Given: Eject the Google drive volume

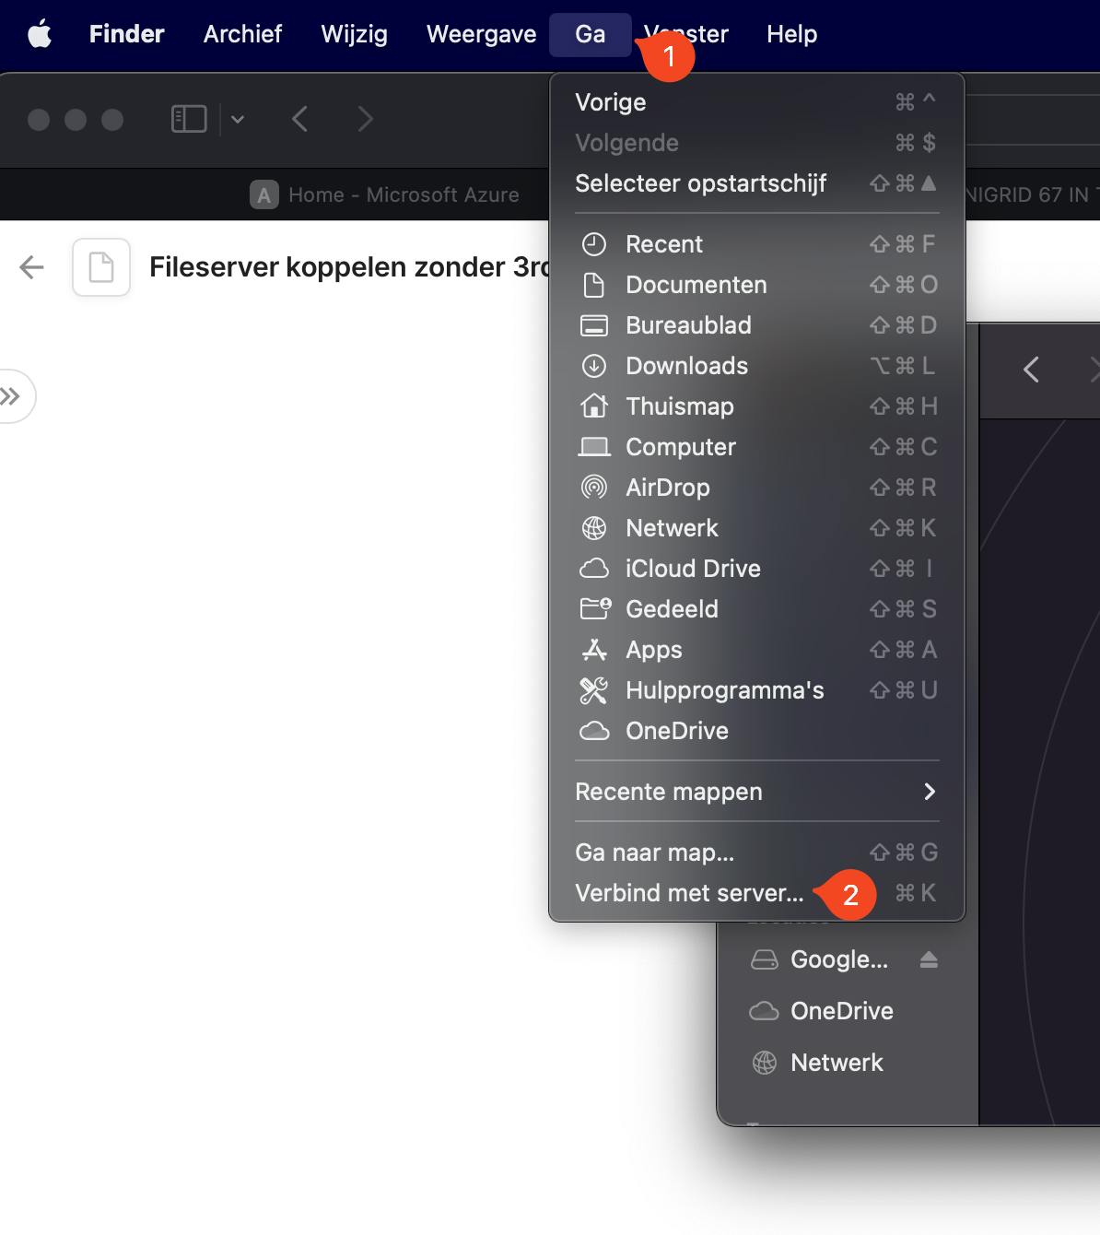Looking at the screenshot, I should 929,959.
